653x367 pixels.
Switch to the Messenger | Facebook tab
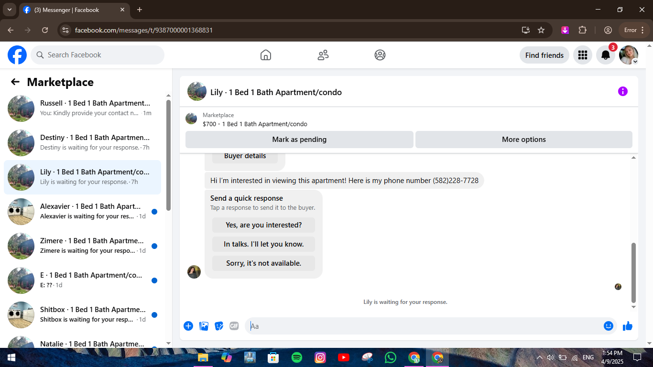pos(74,10)
